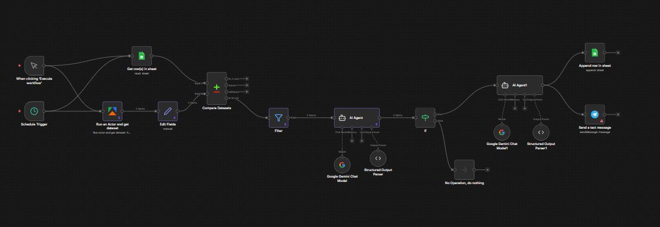660x227 pixels.
Task: Click the lightning bolt beside the Execute workflow trigger
Action: coord(20,65)
